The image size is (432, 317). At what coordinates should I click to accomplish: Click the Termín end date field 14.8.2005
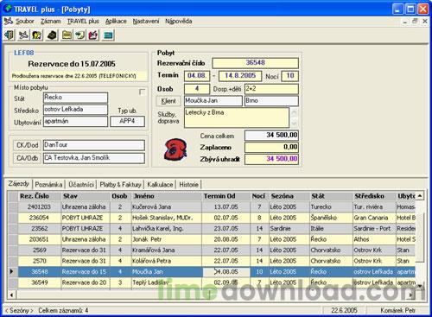pyautogui.click(x=240, y=76)
